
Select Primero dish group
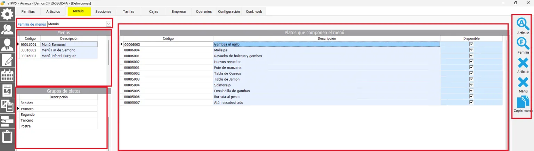58,109
